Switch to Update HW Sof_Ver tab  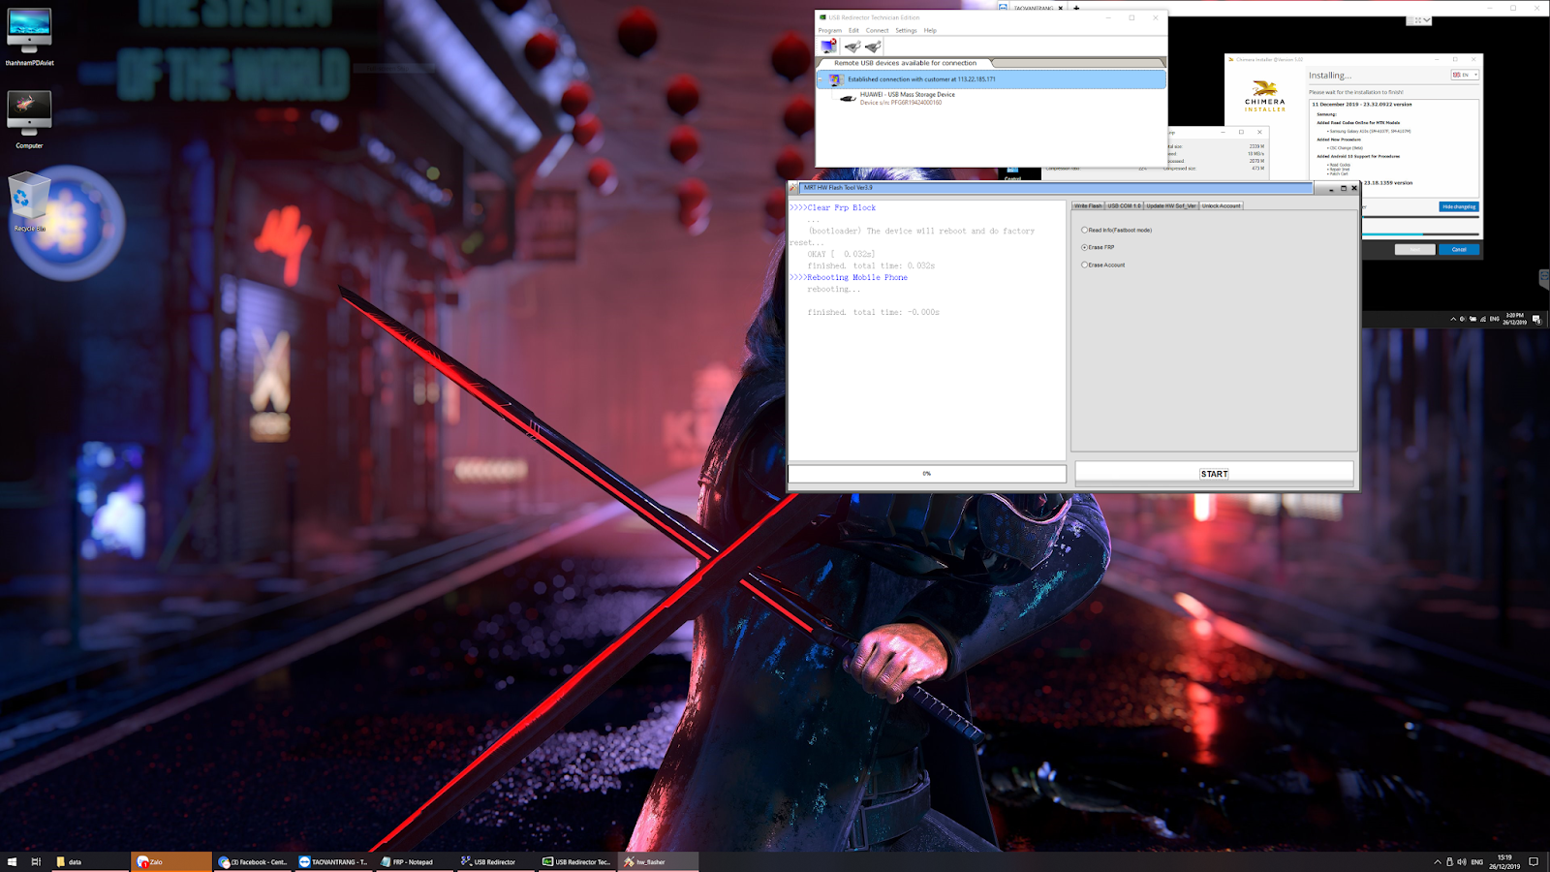click(x=1171, y=205)
